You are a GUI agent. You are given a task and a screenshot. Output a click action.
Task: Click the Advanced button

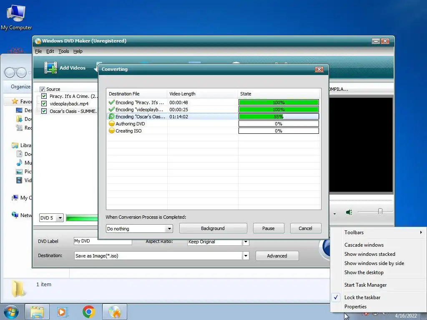coord(277,256)
